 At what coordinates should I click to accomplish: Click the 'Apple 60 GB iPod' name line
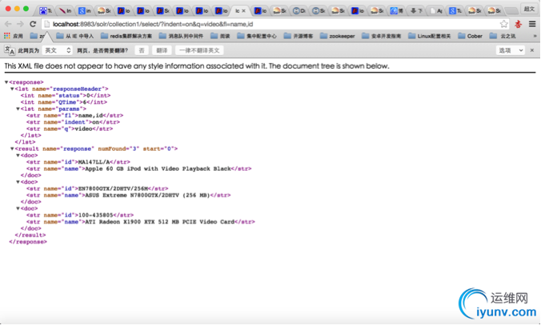point(139,168)
